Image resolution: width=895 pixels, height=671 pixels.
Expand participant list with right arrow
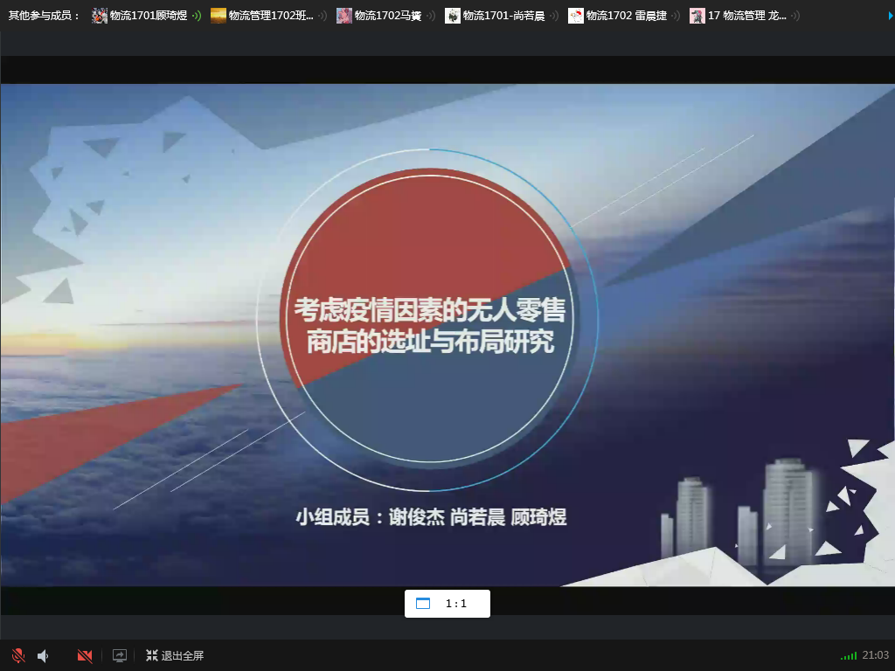pyautogui.click(x=890, y=15)
